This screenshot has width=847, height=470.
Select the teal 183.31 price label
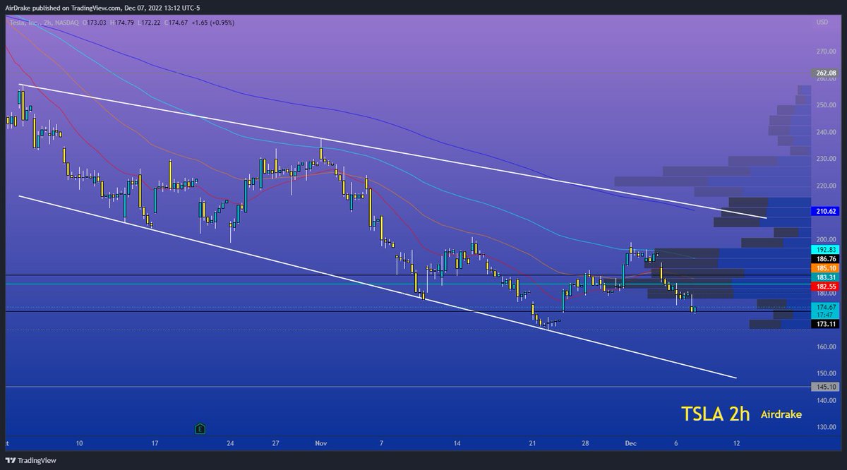point(824,277)
